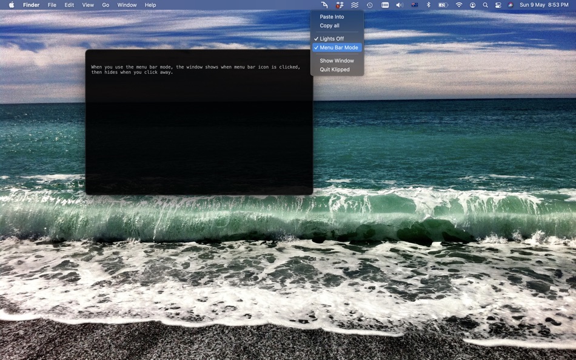Screen dimensions: 576x360
Task: Click the Siri menu bar icon
Action: (x=511, y=5)
